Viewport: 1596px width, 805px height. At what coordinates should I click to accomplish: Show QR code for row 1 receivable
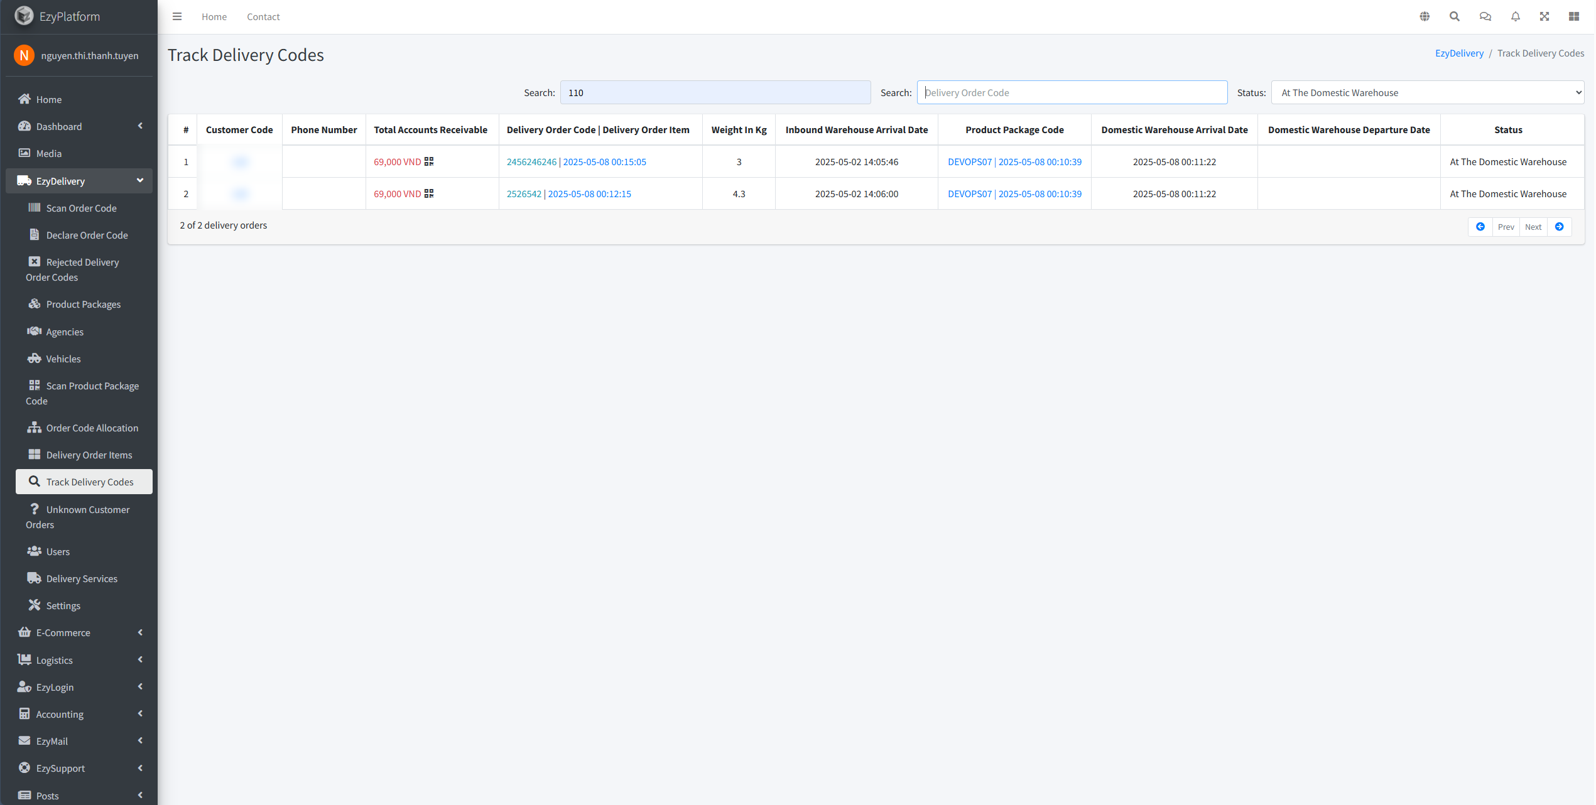pyautogui.click(x=429, y=161)
